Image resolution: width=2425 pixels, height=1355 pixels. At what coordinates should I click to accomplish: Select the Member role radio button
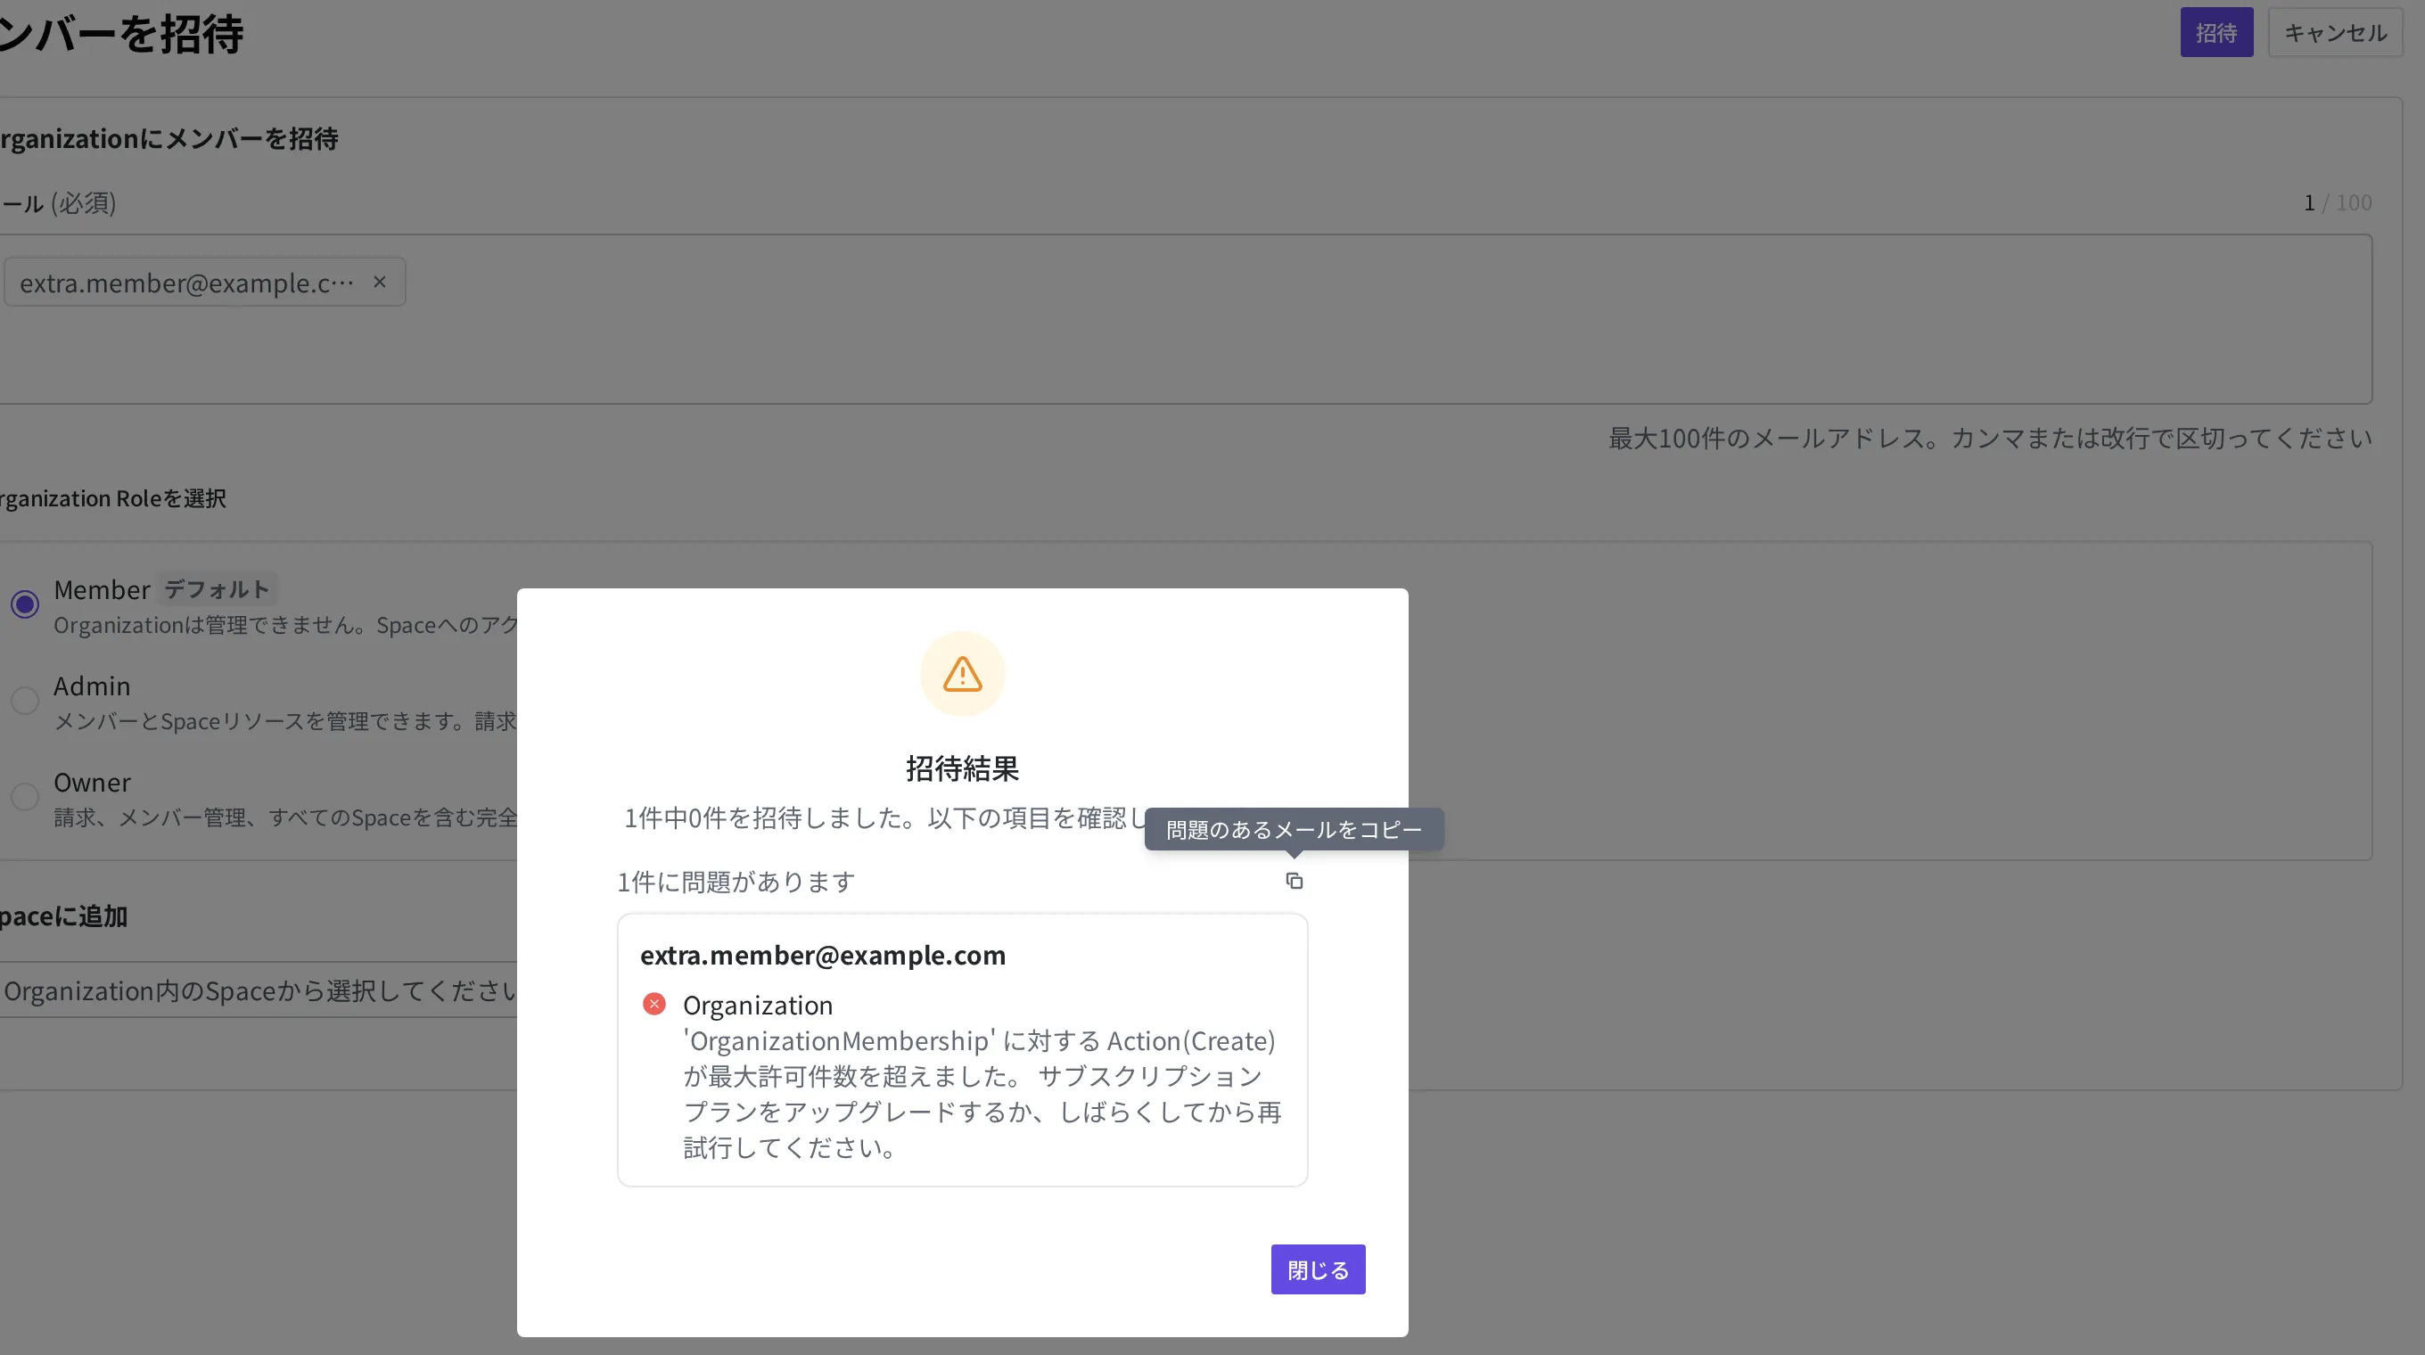[24, 604]
